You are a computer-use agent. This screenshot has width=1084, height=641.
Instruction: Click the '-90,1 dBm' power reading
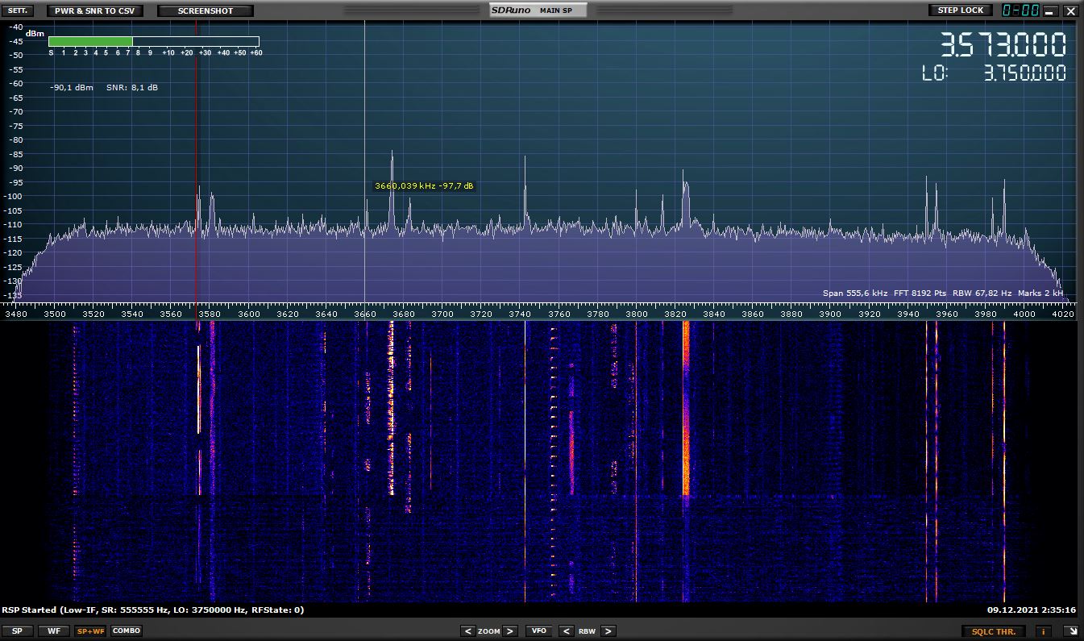click(x=72, y=87)
